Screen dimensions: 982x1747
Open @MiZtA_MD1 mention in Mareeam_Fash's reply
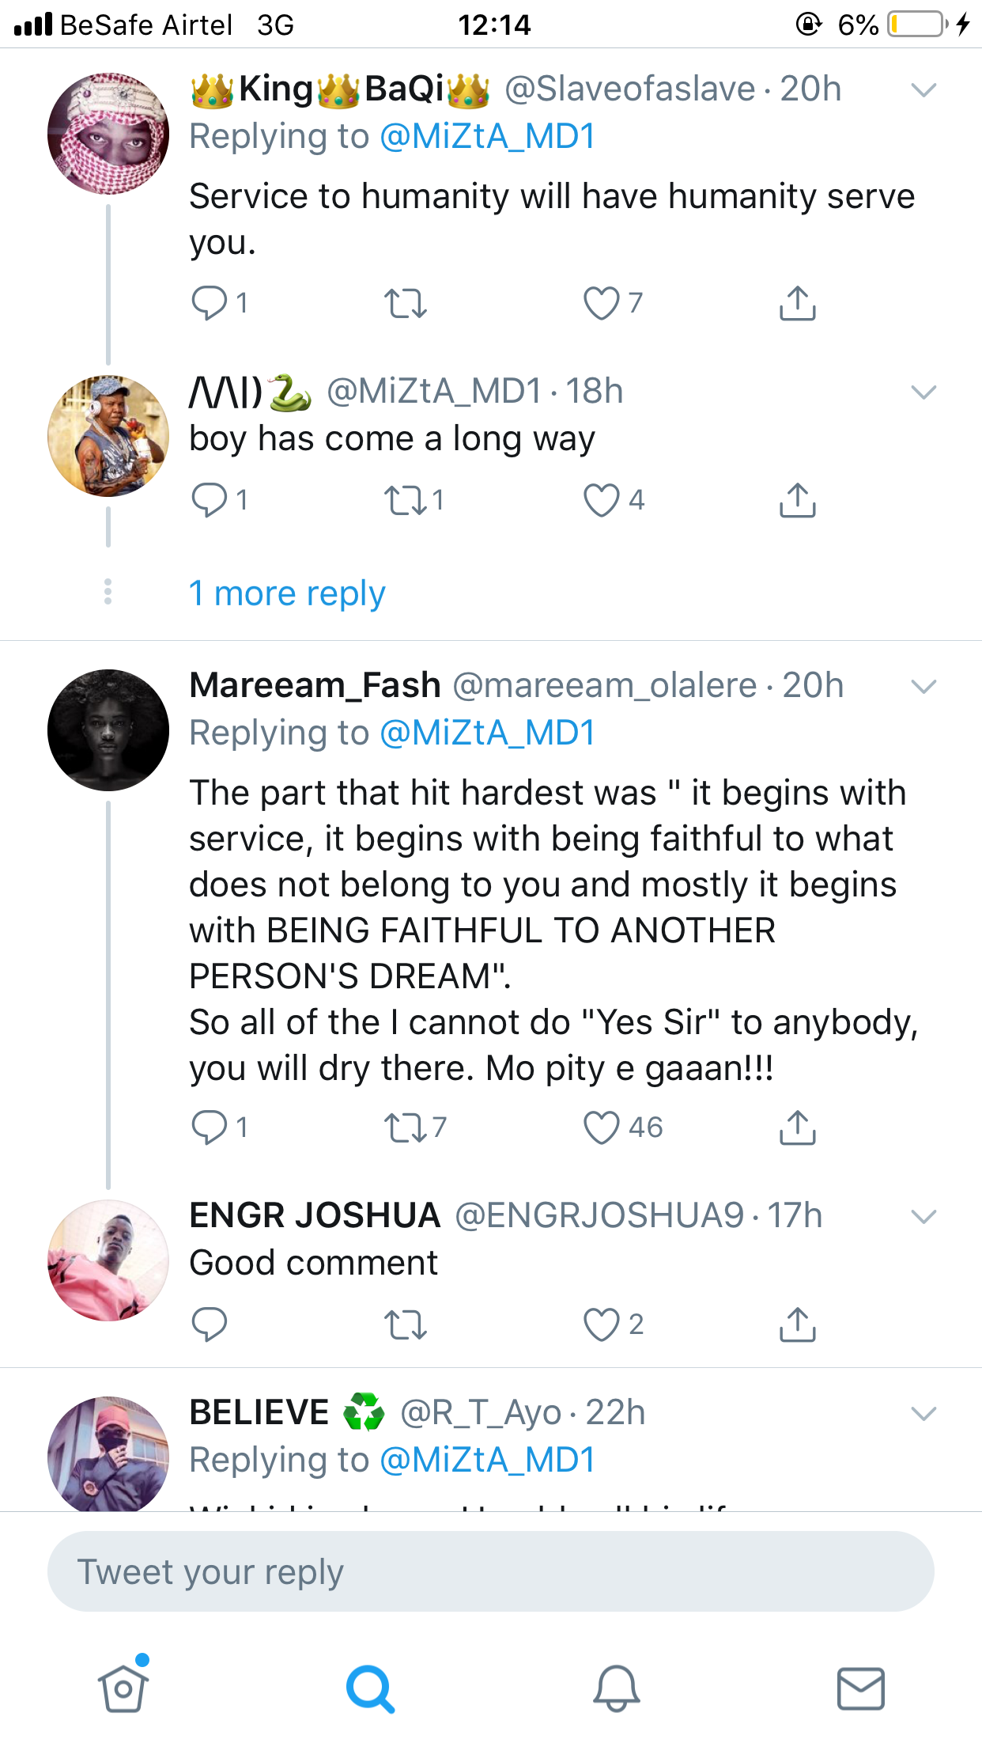(x=487, y=733)
